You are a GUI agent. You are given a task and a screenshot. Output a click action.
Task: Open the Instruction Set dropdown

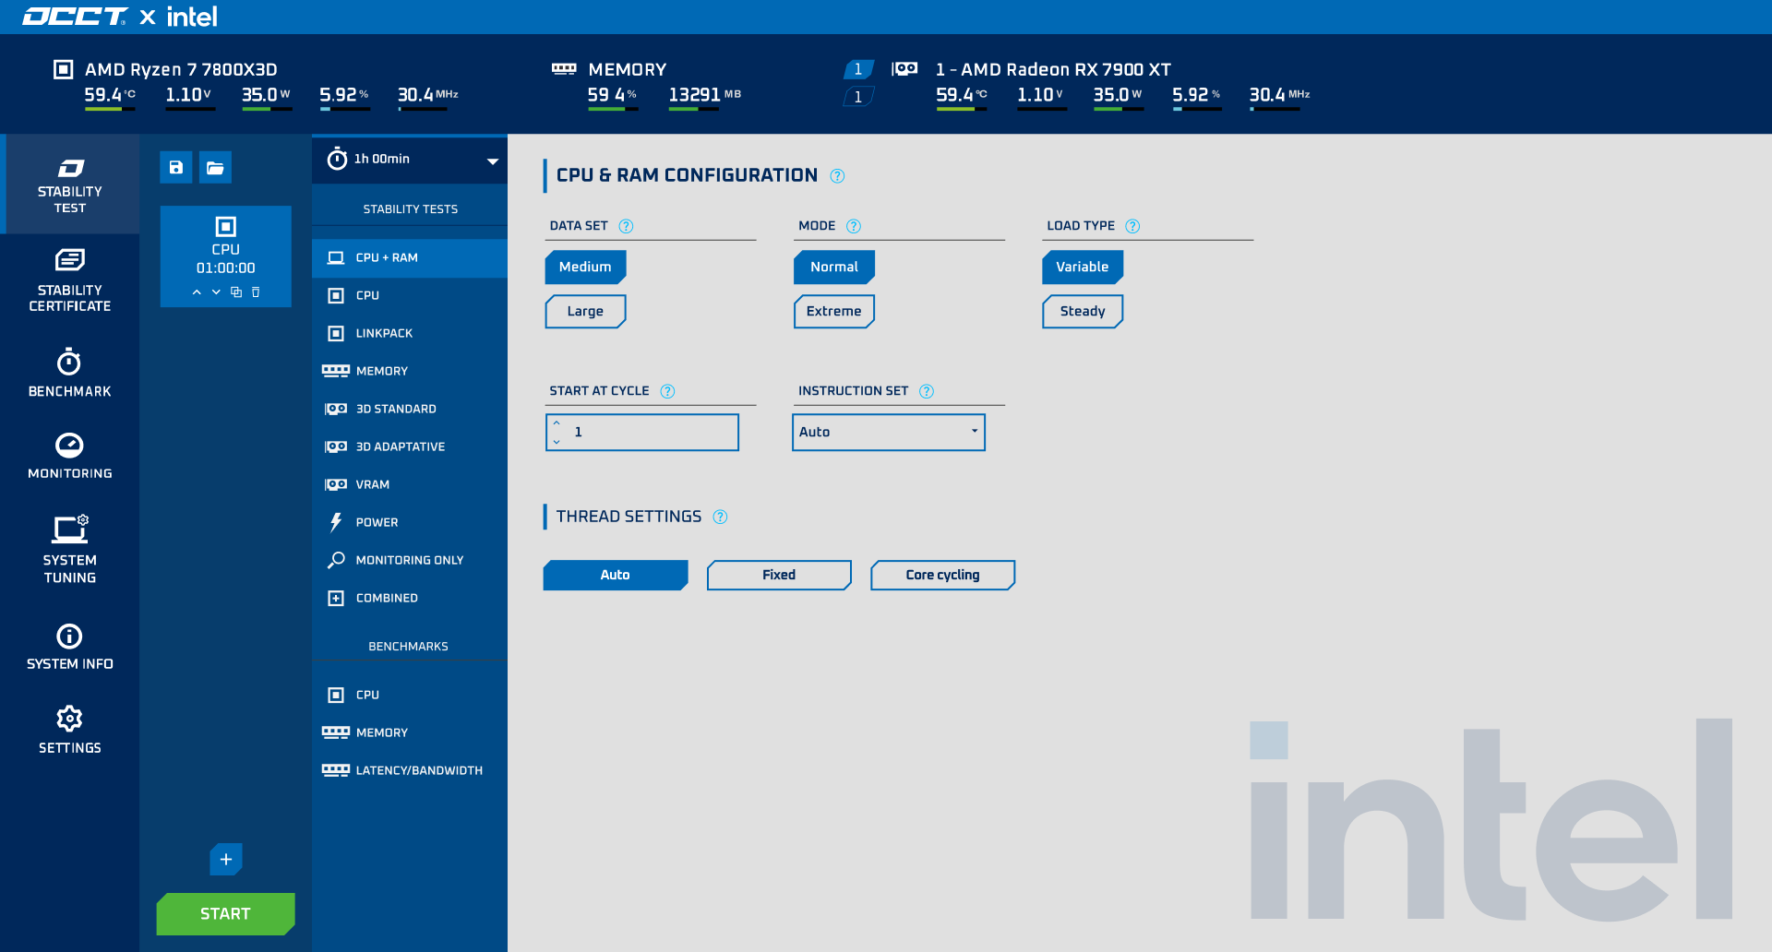[x=889, y=432]
